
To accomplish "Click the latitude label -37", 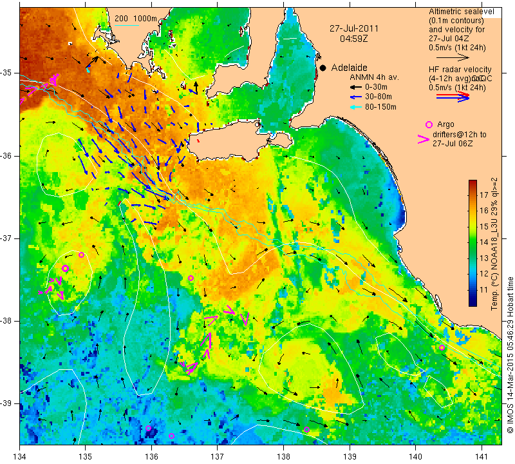I will (x=6, y=238).
